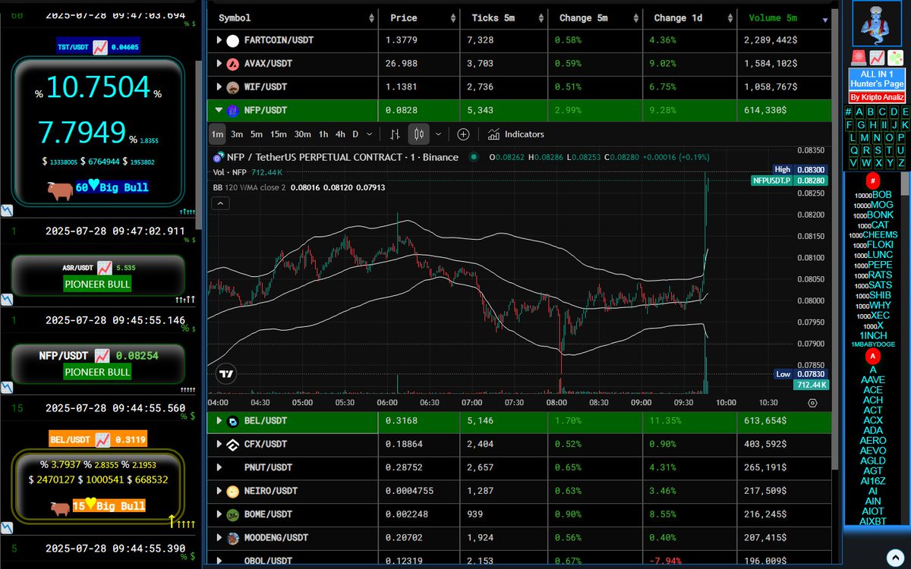This screenshot has height=569, width=911.
Task: Jump to letter Z in alphabet grid
Action: [900, 162]
